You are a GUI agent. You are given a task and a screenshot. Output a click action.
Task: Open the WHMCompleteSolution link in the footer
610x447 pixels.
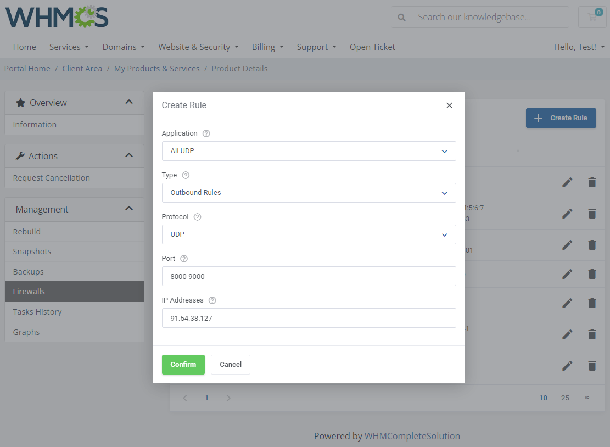click(x=412, y=436)
